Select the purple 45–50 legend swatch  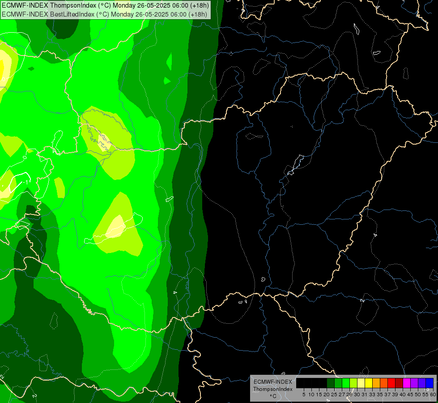414,383
